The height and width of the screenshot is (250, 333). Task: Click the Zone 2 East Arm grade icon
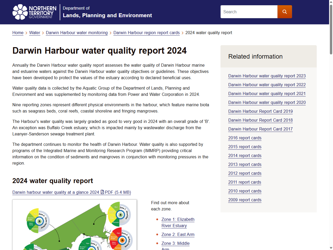click(92, 248)
